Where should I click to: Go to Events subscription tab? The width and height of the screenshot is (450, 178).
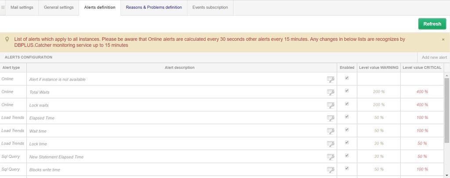coord(210,7)
